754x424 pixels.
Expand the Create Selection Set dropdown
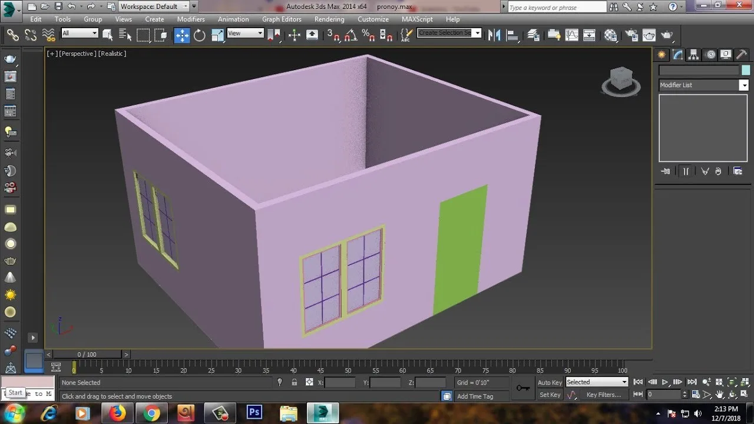point(477,33)
